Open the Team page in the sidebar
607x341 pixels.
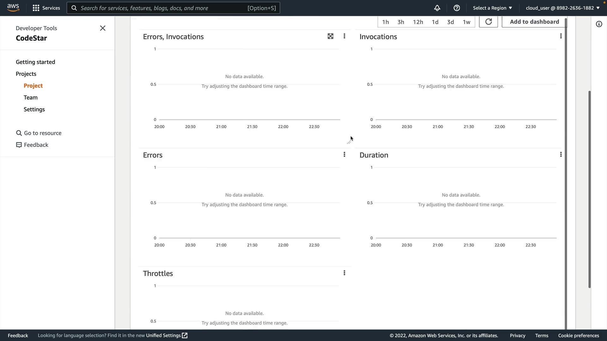31,98
